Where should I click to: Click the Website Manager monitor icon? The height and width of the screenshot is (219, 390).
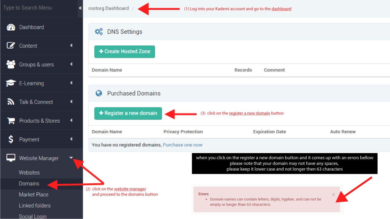(x=11, y=158)
